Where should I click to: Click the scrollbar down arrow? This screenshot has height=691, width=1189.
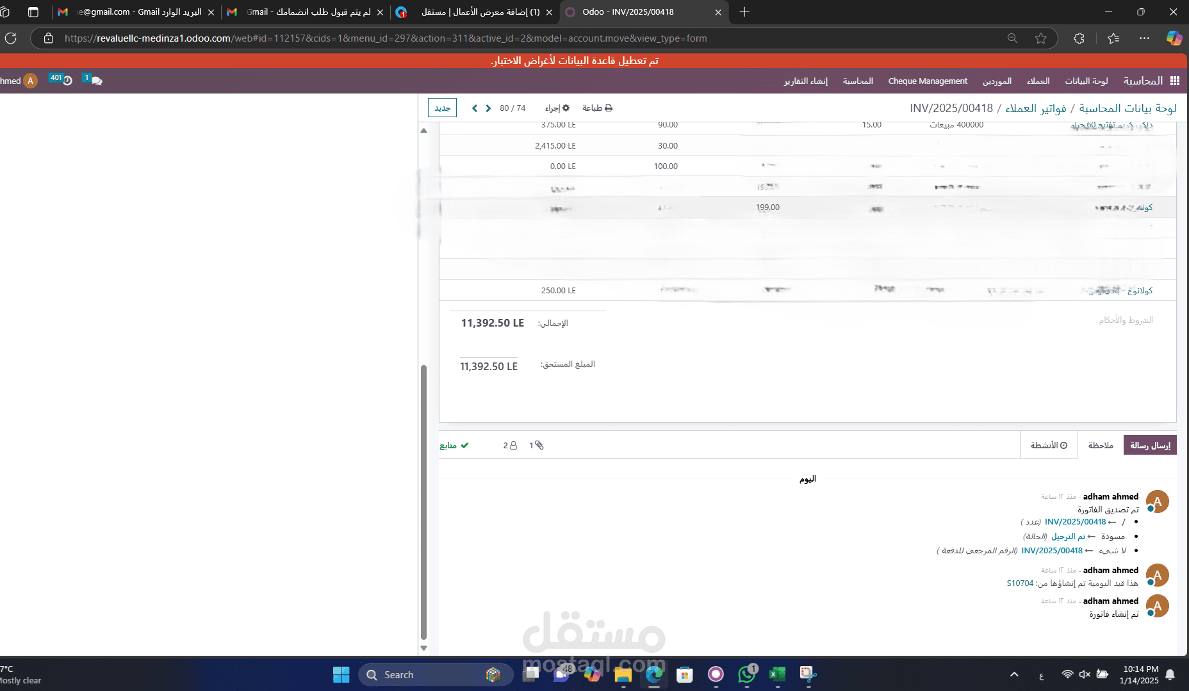pyautogui.click(x=423, y=648)
